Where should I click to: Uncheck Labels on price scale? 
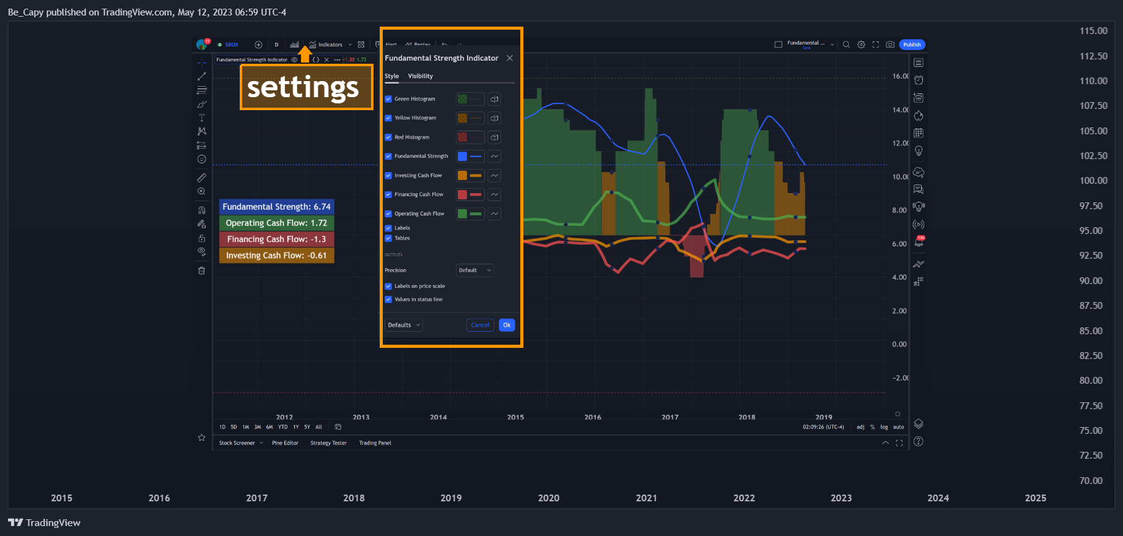click(388, 287)
